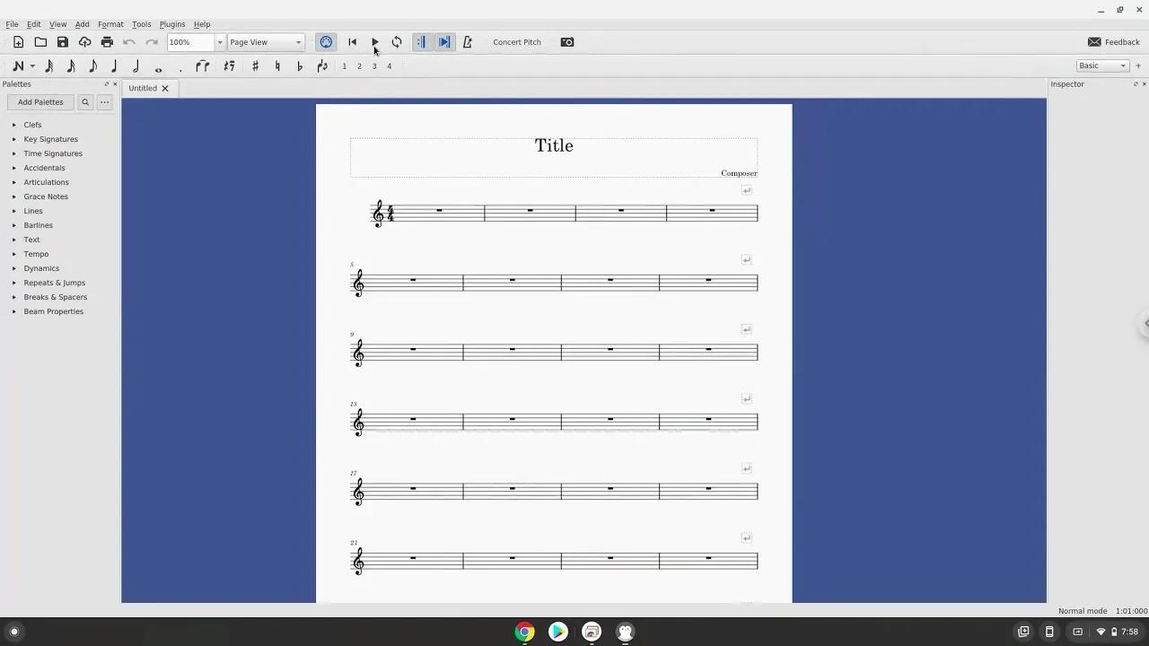This screenshot has height=646, width=1149.
Task: Select Voice 2 in the toolbar
Action: [x=358, y=65]
